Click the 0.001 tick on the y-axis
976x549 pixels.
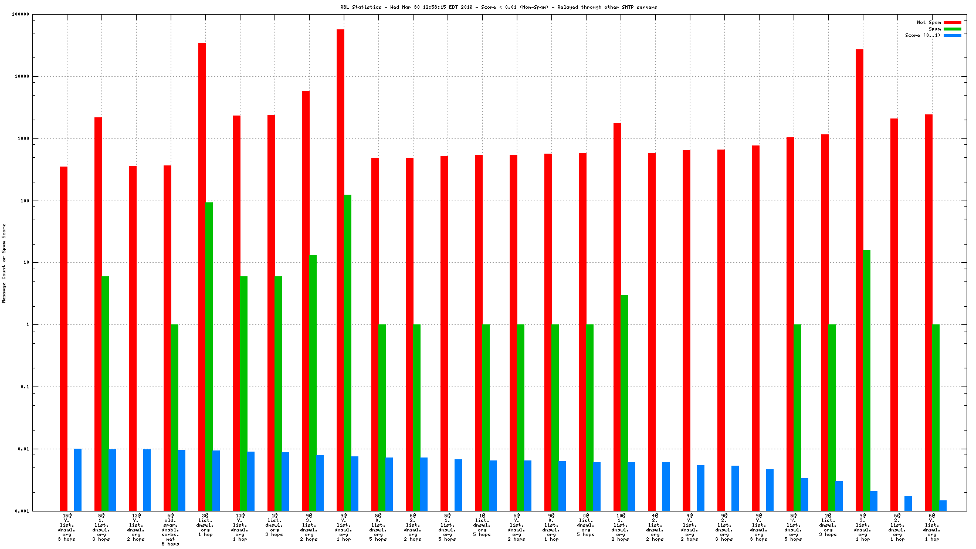pos(22,511)
